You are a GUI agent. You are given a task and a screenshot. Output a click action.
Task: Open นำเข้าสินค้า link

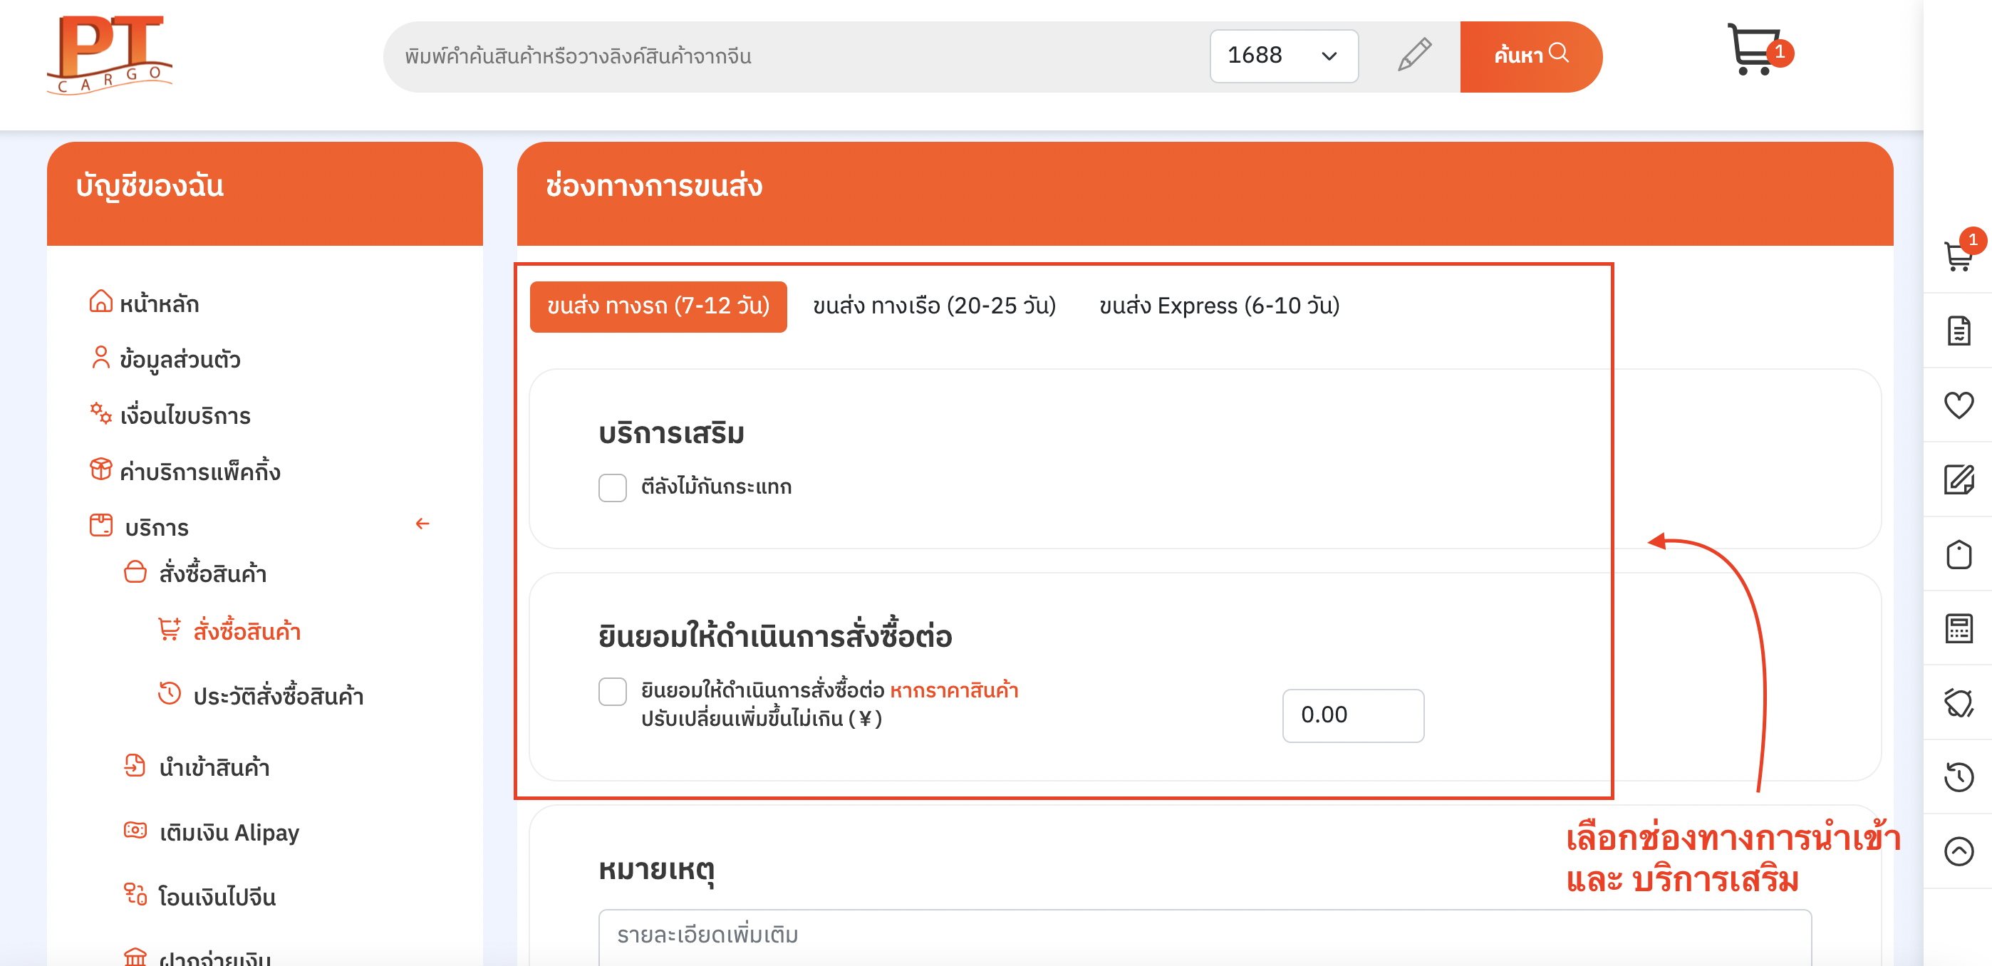(214, 767)
